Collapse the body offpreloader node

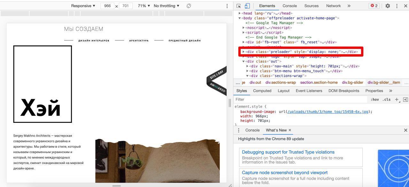coord(240,18)
